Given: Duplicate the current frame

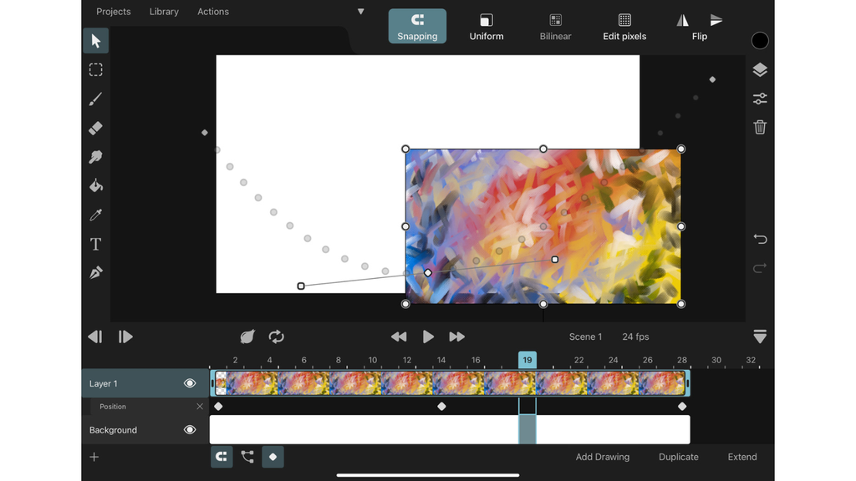Looking at the screenshot, I should (x=678, y=457).
